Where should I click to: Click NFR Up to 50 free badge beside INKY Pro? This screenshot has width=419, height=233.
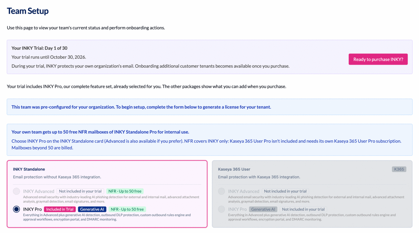click(x=127, y=209)
